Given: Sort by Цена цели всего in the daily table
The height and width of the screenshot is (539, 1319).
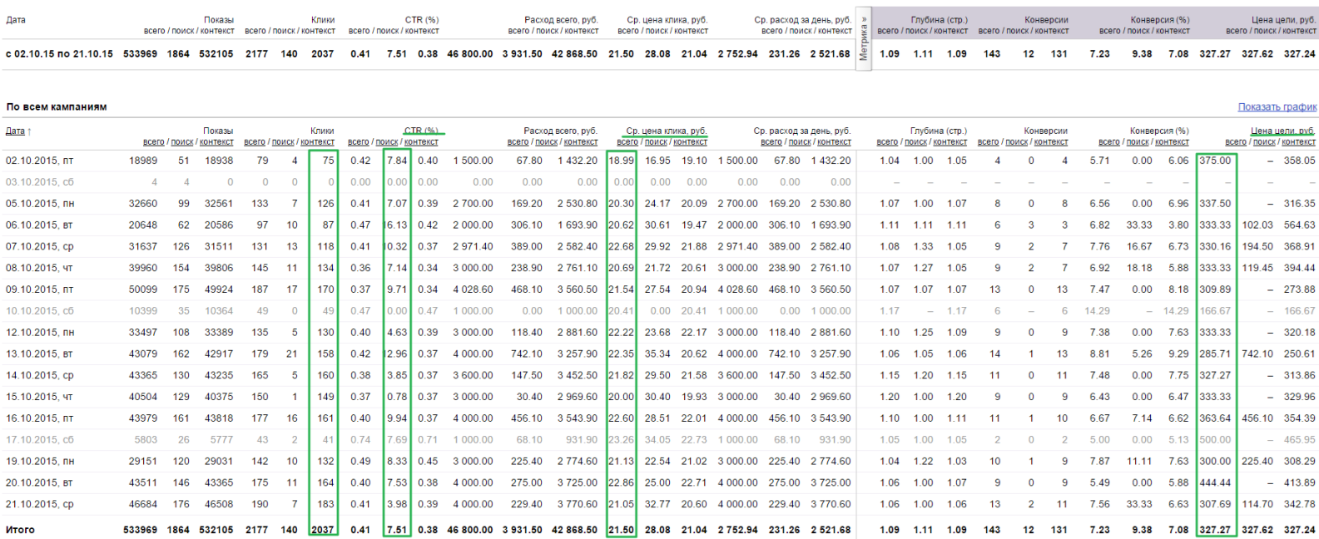Looking at the screenshot, I should [x=1236, y=142].
